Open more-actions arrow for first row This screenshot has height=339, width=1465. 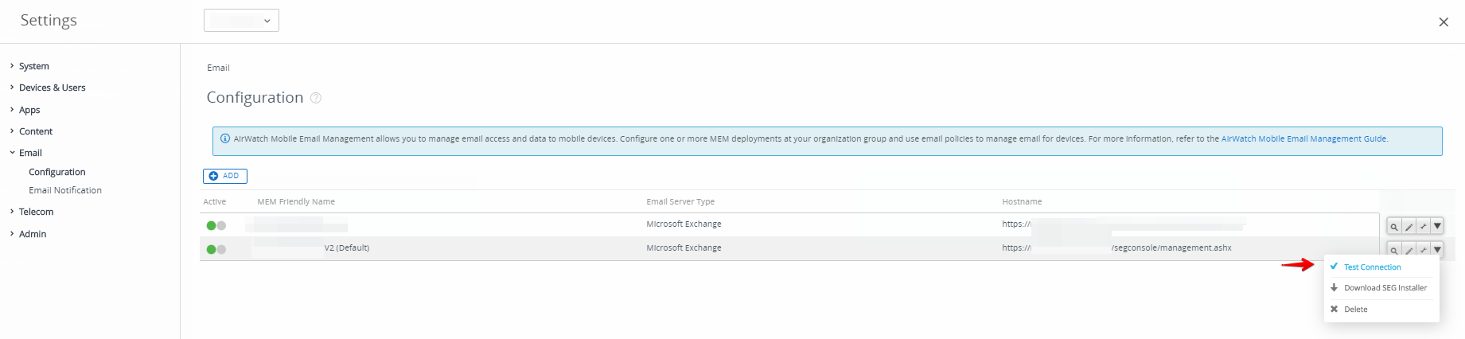(x=1437, y=227)
